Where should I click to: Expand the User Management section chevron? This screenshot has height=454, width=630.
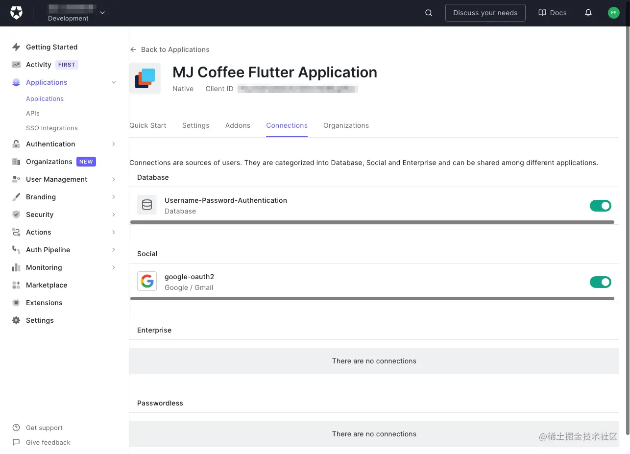tap(114, 179)
